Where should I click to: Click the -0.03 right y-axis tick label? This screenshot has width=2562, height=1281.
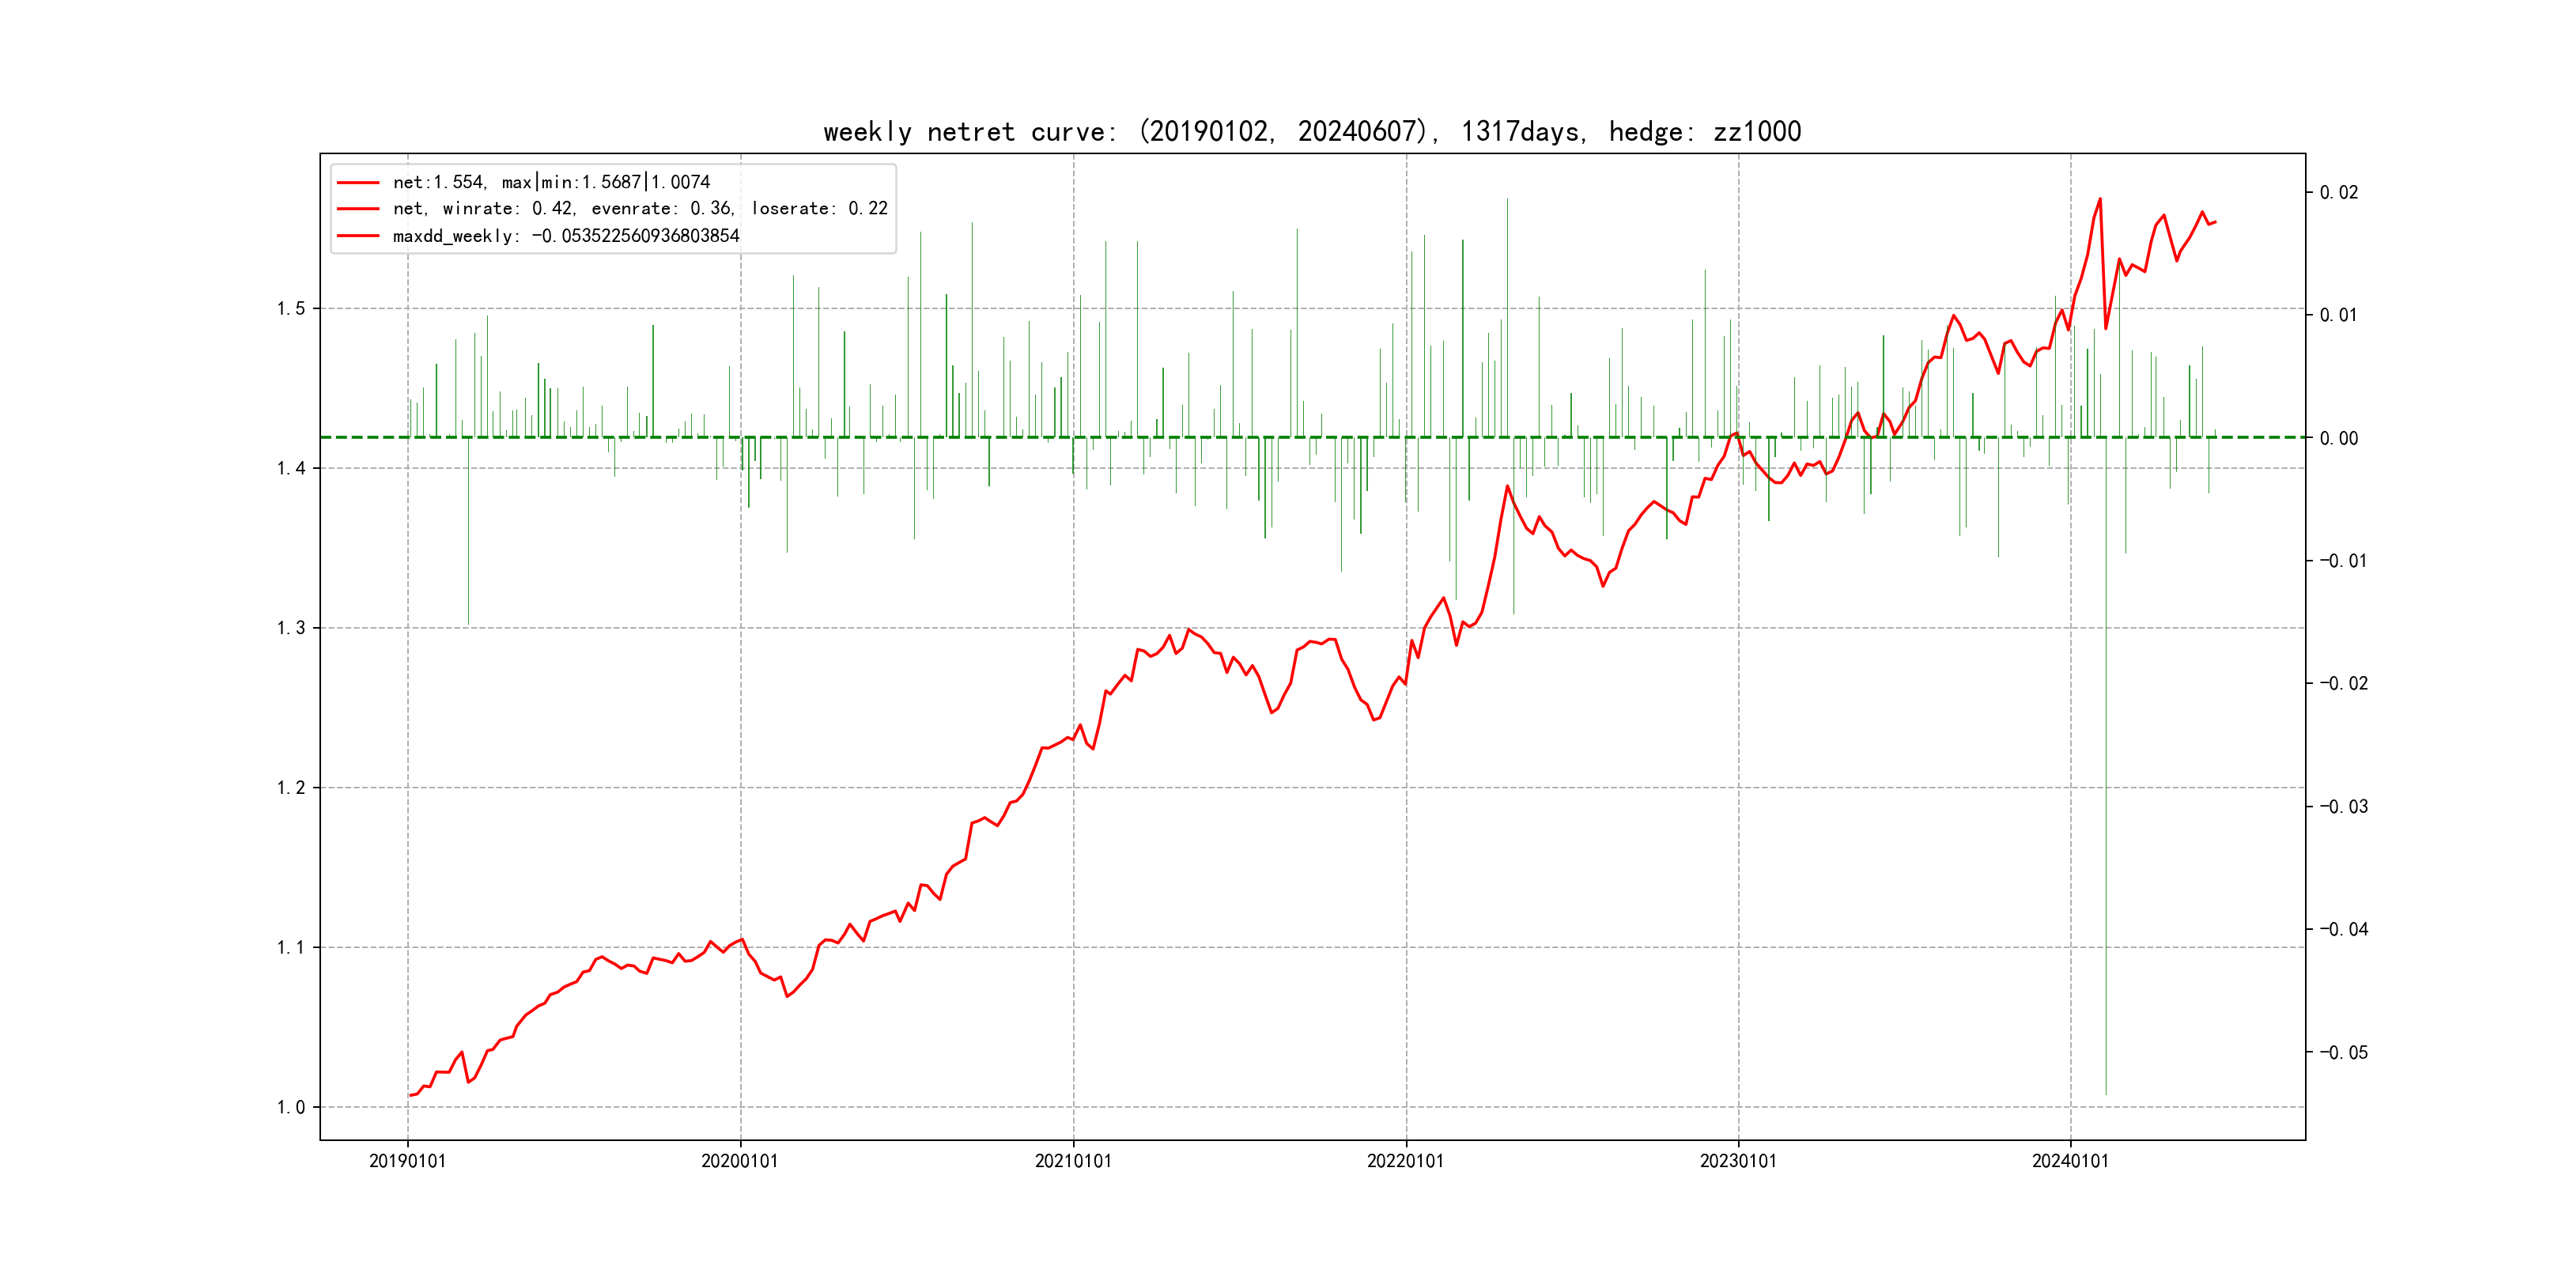[x=2343, y=807]
